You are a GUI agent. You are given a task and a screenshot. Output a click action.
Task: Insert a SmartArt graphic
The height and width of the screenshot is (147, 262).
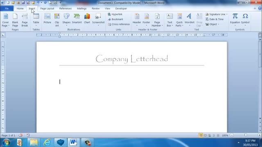point(77,18)
